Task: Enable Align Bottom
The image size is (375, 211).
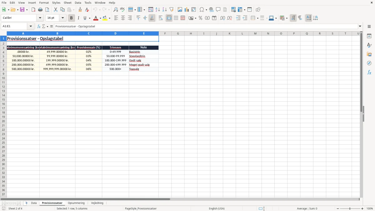Action: pyautogui.click(x=152, y=18)
